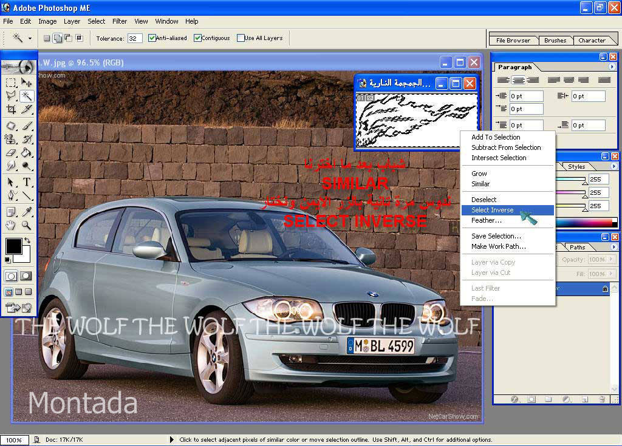The width and height of the screenshot is (622, 446).
Task: Open the layer Fill slider arrow
Action: pos(611,274)
